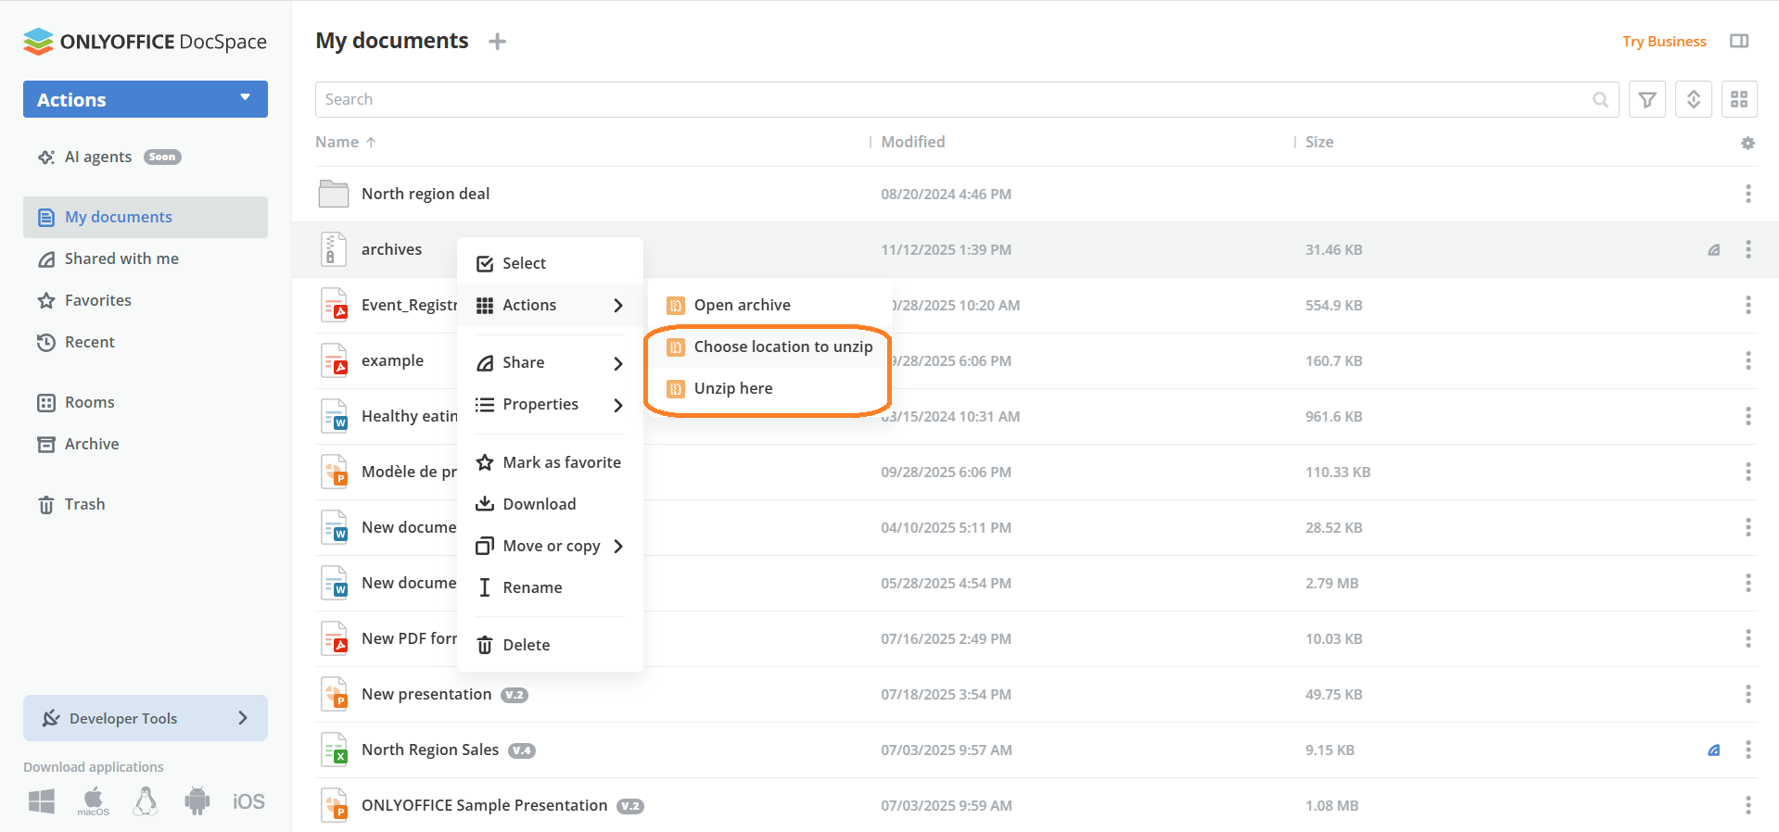Click the search magnifier icon
This screenshot has width=1779, height=832.
point(1601,99)
